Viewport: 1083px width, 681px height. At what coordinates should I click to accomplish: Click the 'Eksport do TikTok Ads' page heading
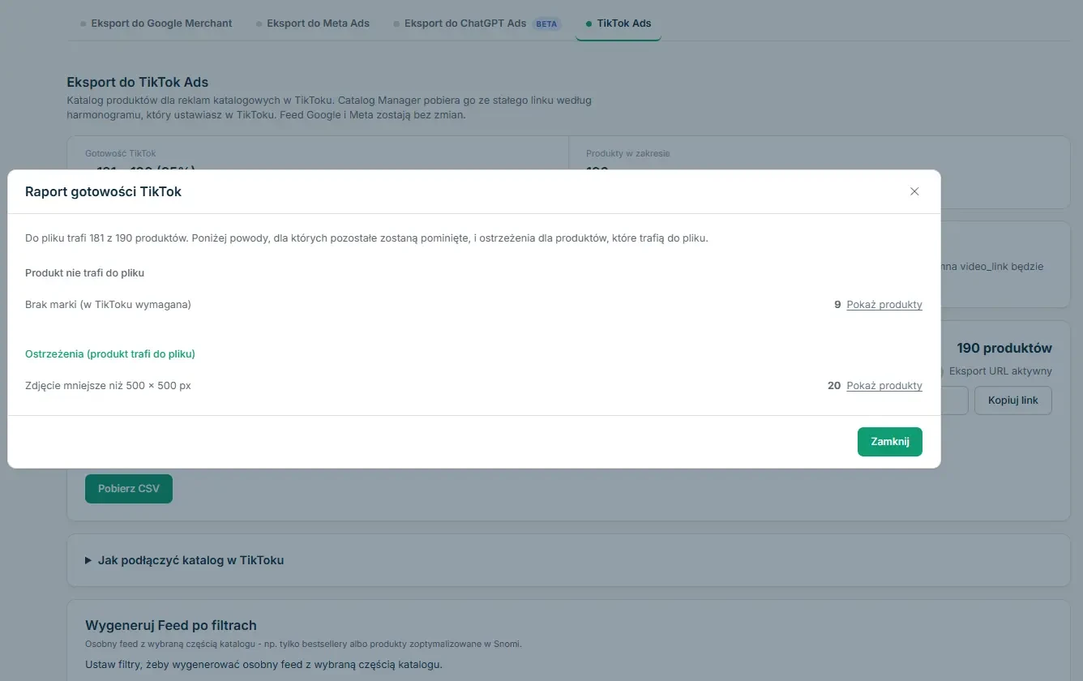tap(138, 82)
